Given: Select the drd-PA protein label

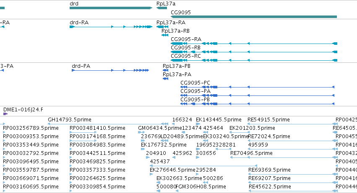Looking at the screenshot, I should (81, 66).
